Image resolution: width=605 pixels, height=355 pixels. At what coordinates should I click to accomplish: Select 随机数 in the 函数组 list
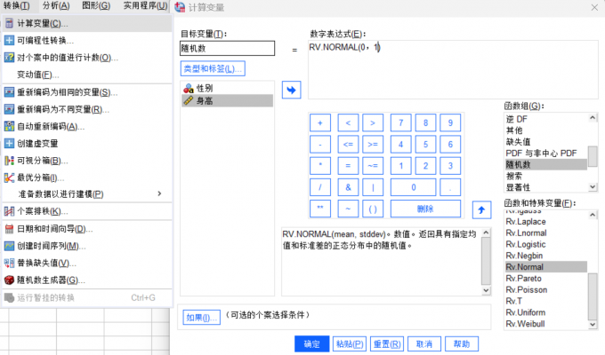click(x=545, y=165)
